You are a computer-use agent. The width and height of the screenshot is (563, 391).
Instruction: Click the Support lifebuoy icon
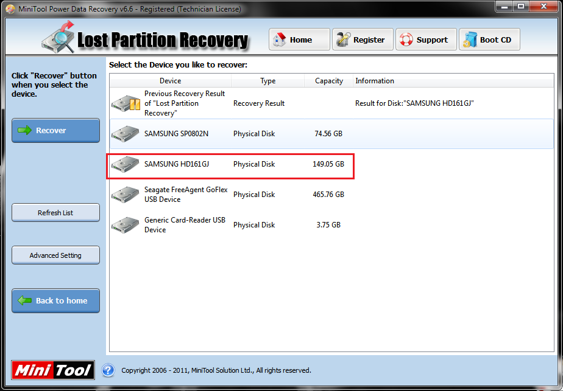pos(406,40)
